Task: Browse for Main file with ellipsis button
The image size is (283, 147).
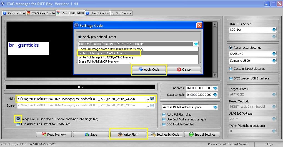Action: pos(147,99)
